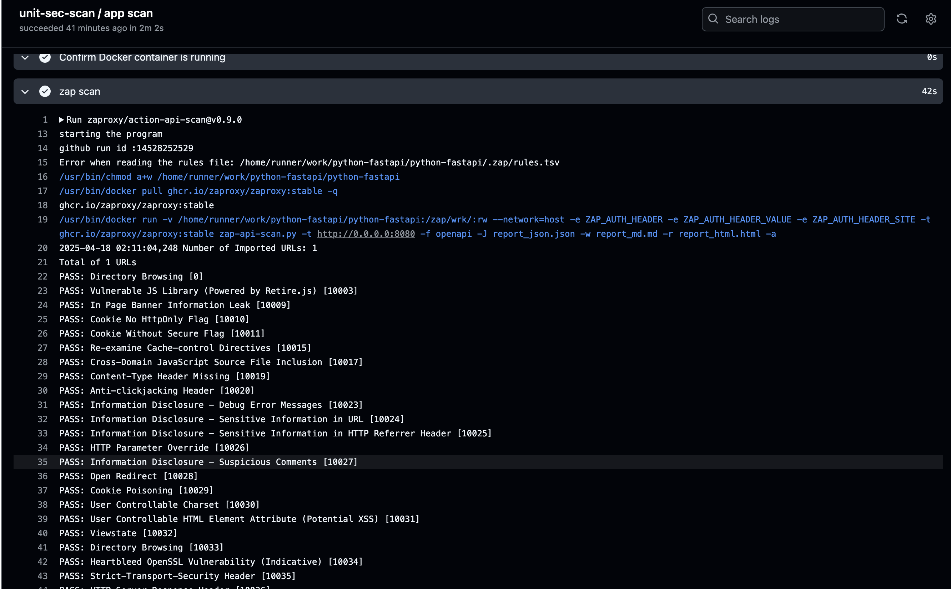Click 'Cookie No HttpOnly Flag [10010]' line
This screenshot has height=589, width=951.
(x=154, y=319)
